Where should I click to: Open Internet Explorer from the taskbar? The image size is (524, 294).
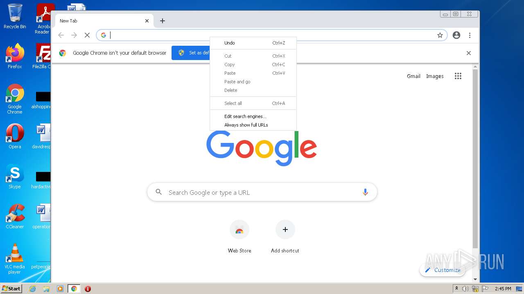pyautogui.click(x=32, y=289)
